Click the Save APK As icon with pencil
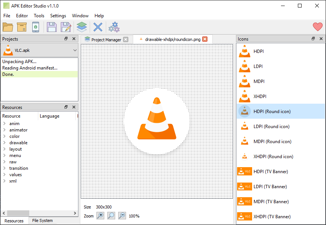Screen dimensions: 326x225 [66, 27]
